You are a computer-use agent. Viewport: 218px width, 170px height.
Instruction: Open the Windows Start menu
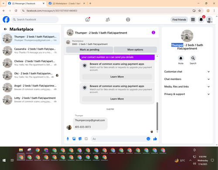pyautogui.click(x=4, y=160)
